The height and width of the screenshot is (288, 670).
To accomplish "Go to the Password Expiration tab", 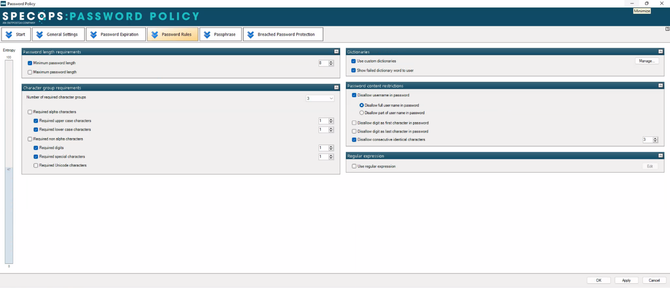I will pos(116,34).
